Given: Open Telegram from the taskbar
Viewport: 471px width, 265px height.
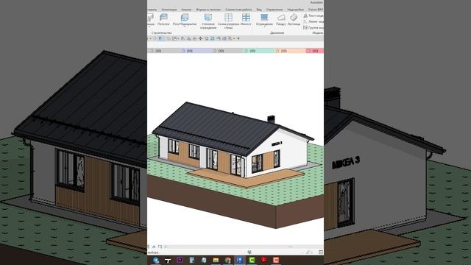Looking at the screenshot, I should point(155,260).
